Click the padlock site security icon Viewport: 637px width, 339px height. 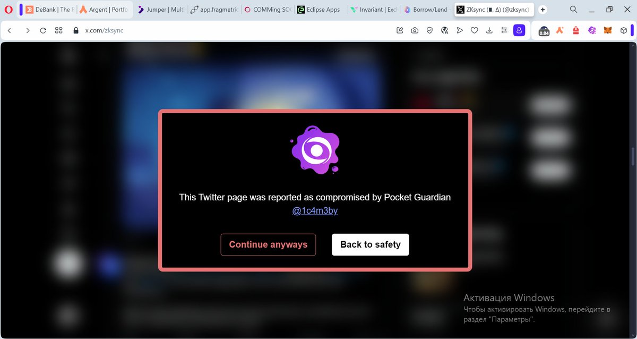[76, 31]
